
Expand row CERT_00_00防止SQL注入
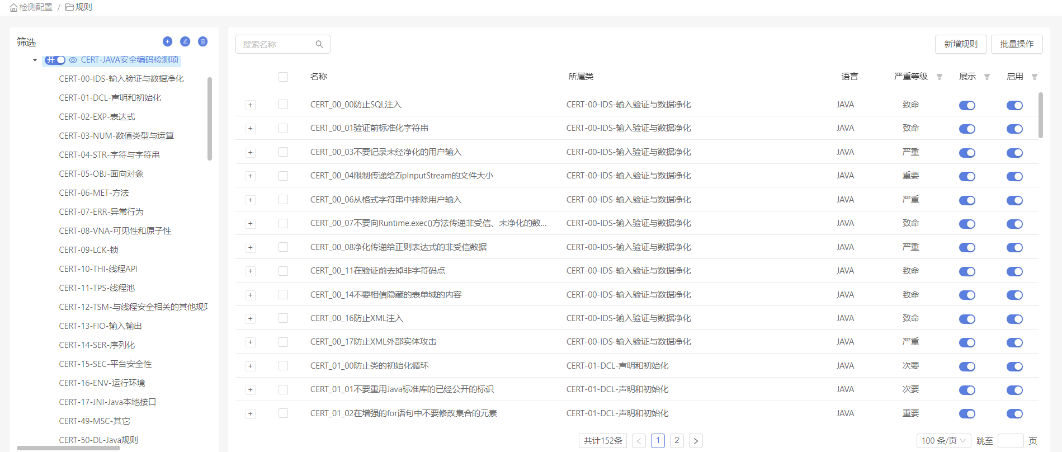click(x=251, y=105)
